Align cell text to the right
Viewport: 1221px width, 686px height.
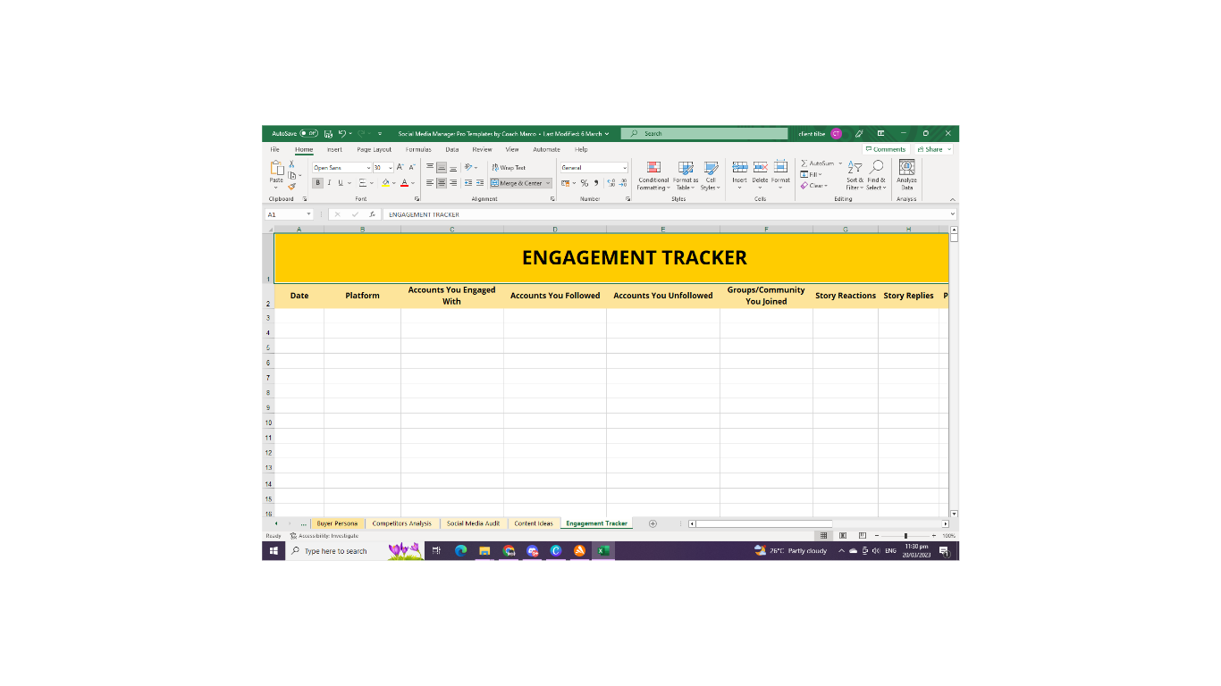click(x=453, y=183)
